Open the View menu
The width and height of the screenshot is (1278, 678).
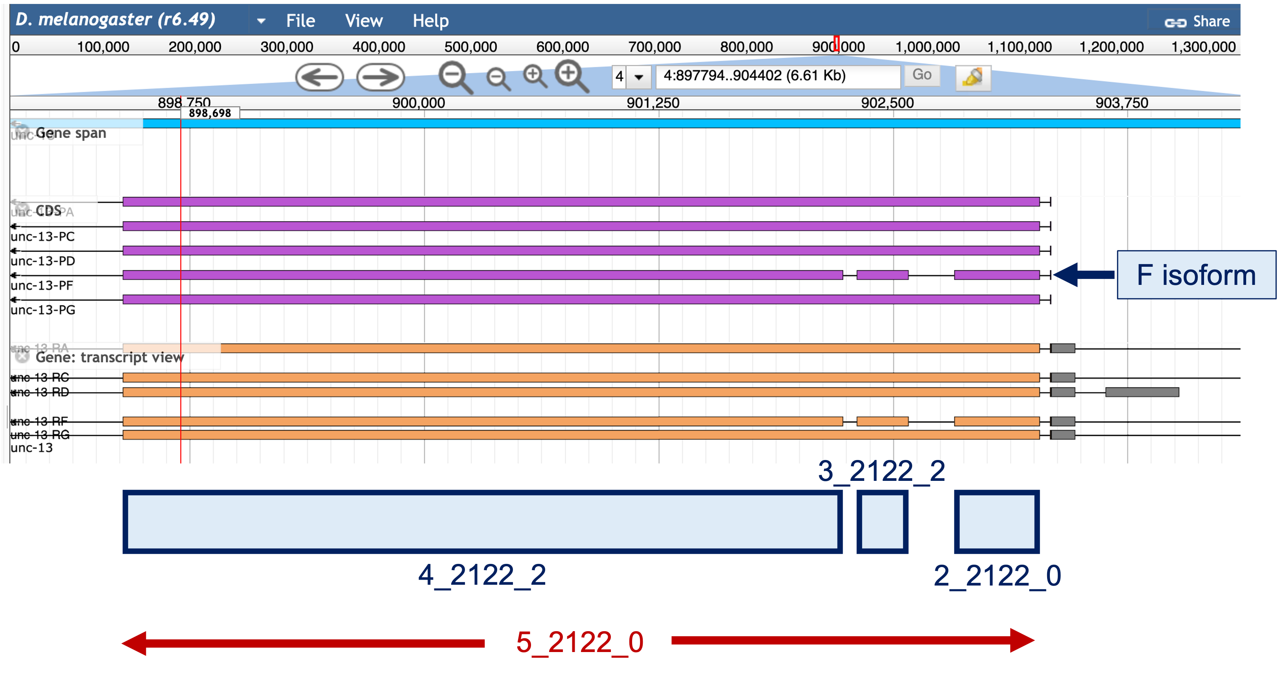tap(364, 21)
